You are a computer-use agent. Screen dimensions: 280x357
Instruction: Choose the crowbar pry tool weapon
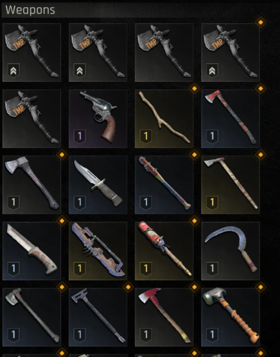(x=98, y=317)
